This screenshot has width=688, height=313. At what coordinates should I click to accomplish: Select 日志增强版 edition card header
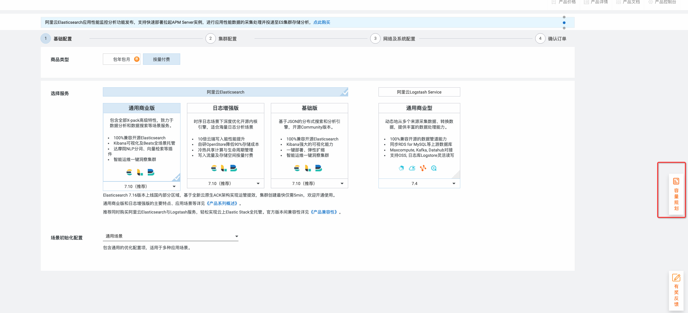pos(226,108)
